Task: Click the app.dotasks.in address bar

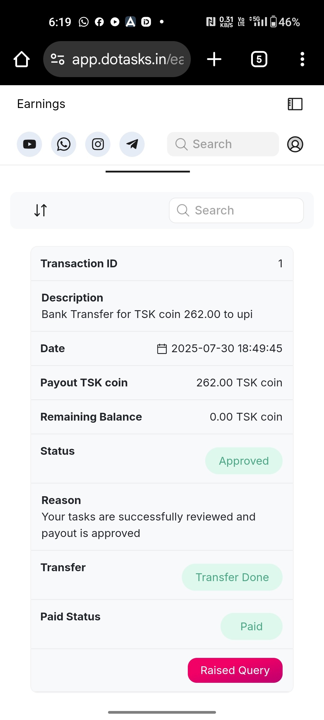Action: [127, 59]
